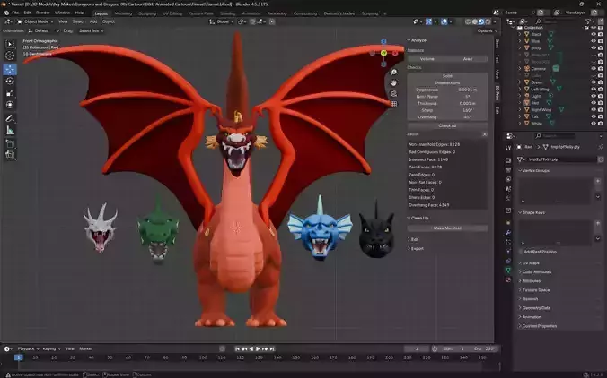Select the Measure tool

pos(10,131)
